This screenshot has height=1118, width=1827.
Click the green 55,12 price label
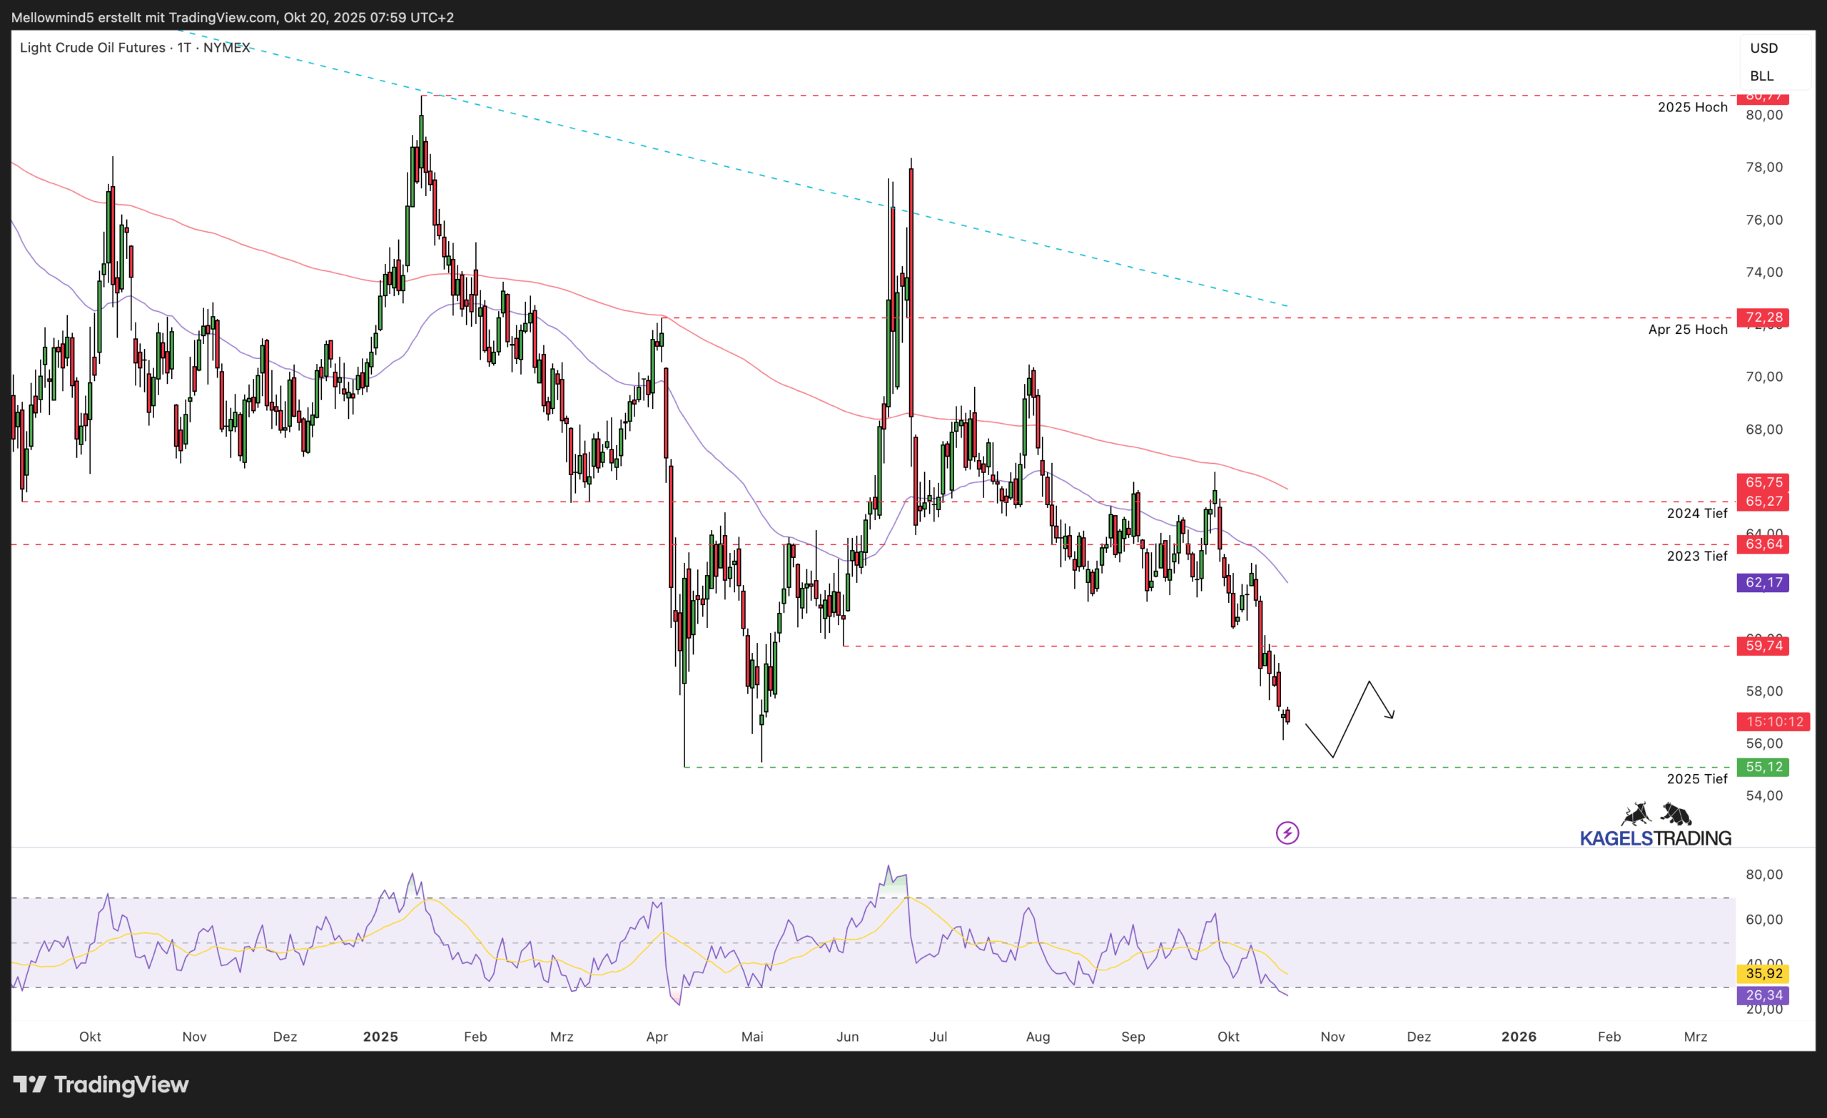[1763, 766]
